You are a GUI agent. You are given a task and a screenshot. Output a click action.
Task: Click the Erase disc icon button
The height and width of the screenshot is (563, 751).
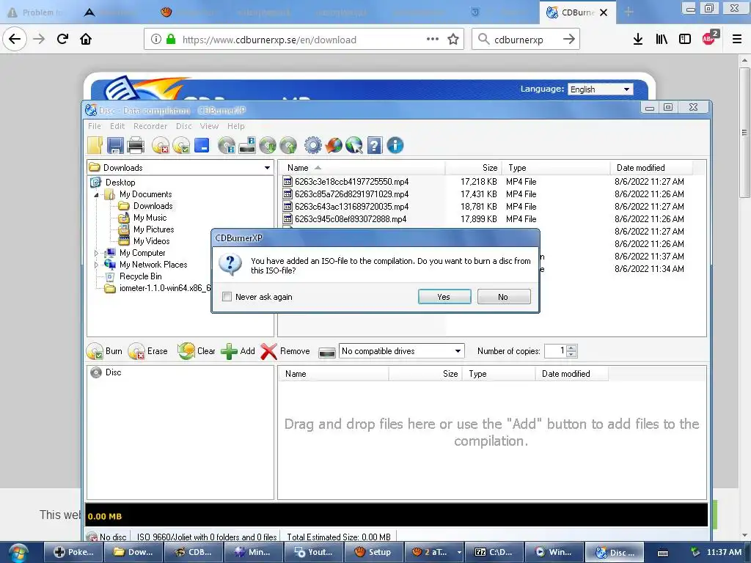click(148, 351)
